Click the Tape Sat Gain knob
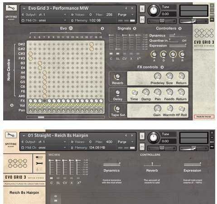This screenshot has height=204, width=217. (x=158, y=109)
